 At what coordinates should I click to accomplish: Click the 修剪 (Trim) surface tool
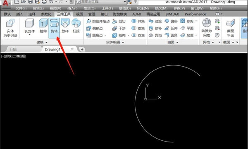click(187, 21)
